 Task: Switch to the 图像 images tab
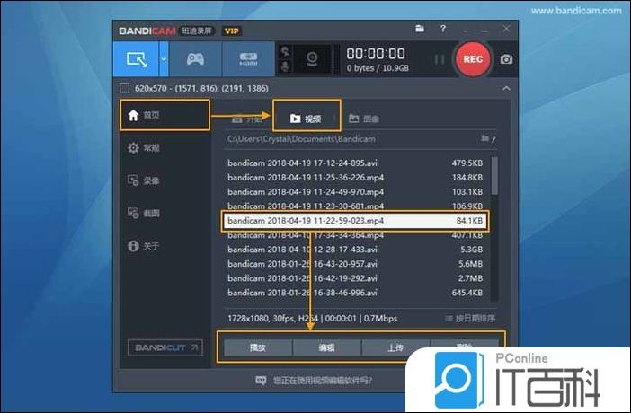tap(364, 119)
